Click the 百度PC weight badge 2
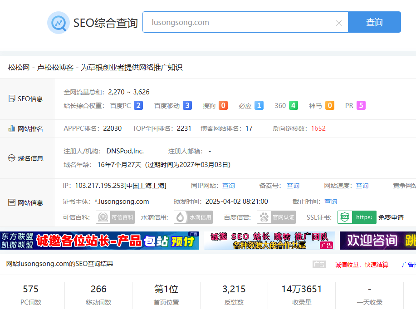The width and height of the screenshot is (416, 315). 138,106
